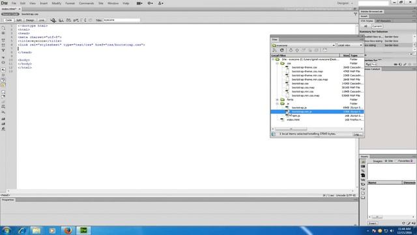Image resolution: width=417 pixels, height=235 pixels.
Task: Collapse the Site - eyecone root node
Action: pyautogui.click(x=273, y=59)
